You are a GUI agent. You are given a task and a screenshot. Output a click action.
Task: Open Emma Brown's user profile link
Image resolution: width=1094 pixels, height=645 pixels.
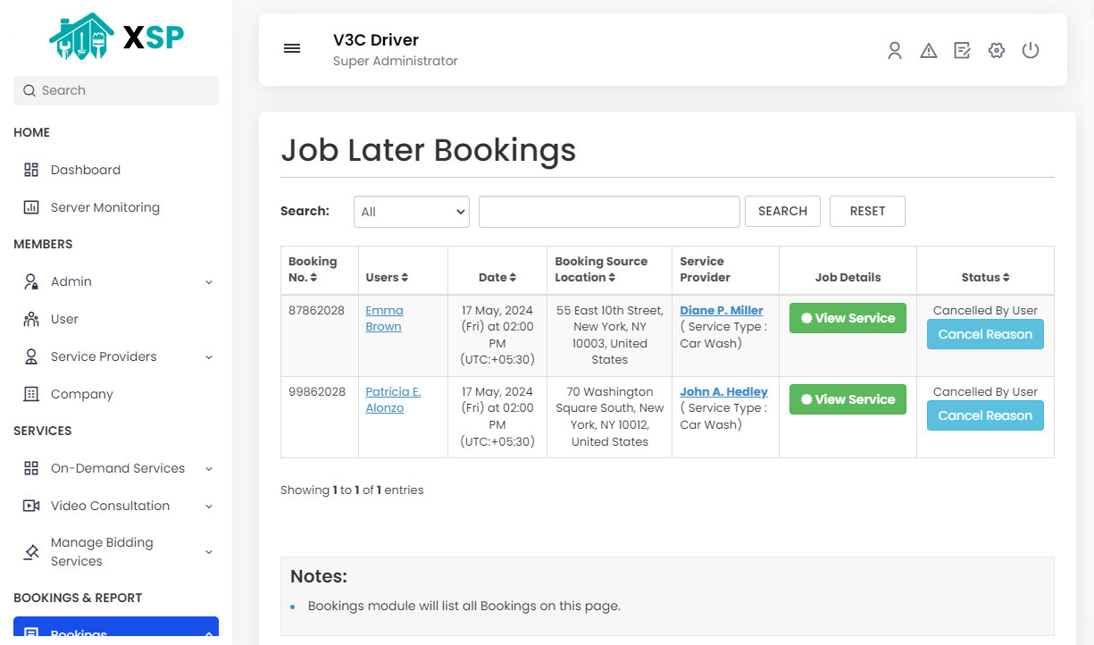click(384, 318)
